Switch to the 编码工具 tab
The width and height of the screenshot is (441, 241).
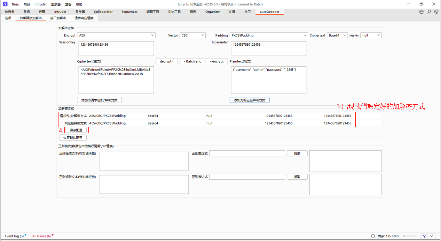point(153,12)
